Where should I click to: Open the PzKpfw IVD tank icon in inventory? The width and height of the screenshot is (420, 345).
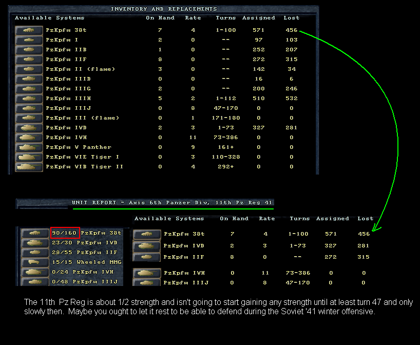tap(29, 128)
